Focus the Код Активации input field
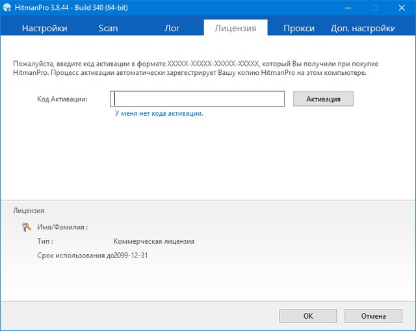 pos(198,99)
